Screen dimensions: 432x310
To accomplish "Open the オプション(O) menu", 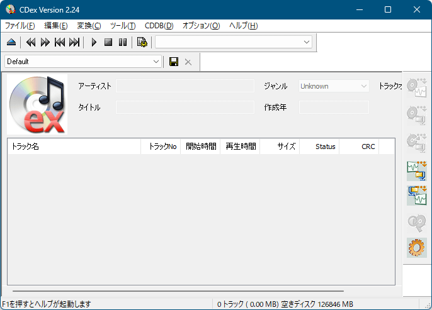I will click(202, 26).
